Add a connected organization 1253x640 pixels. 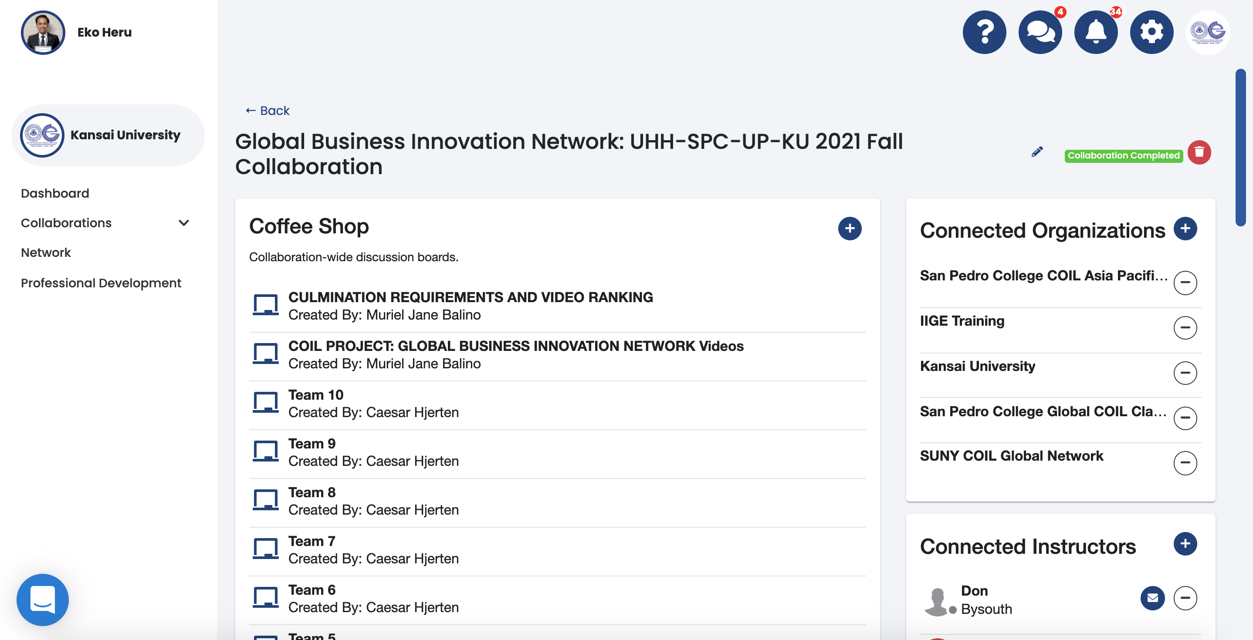click(1185, 229)
